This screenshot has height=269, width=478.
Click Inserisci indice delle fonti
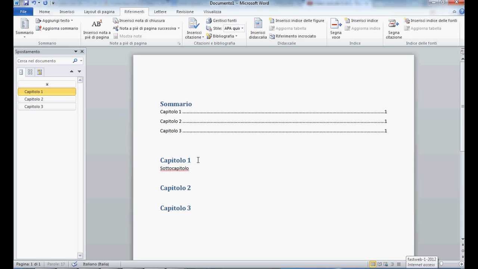[x=431, y=21]
